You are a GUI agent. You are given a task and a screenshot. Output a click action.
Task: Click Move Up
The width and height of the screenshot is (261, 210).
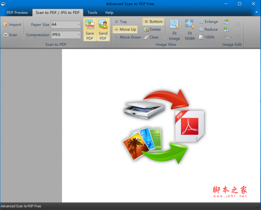125,30
